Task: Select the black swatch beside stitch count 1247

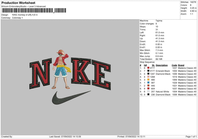Action: [148, 74]
